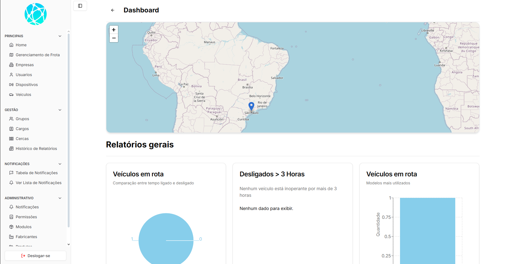The height and width of the screenshot is (264, 513).
Task: Select the Cercas geofence icon
Action: click(x=11, y=139)
